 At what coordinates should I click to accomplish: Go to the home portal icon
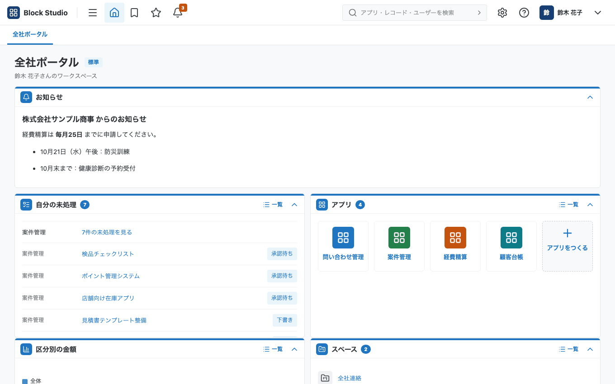(114, 13)
